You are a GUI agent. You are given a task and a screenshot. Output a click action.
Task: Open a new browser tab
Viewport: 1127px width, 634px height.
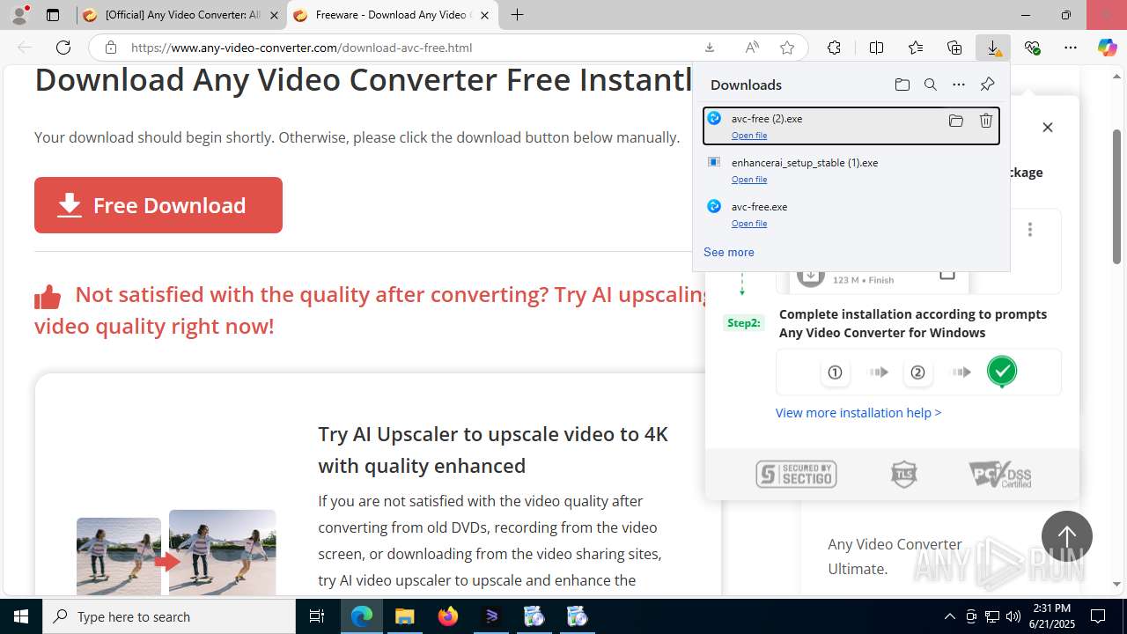[518, 15]
